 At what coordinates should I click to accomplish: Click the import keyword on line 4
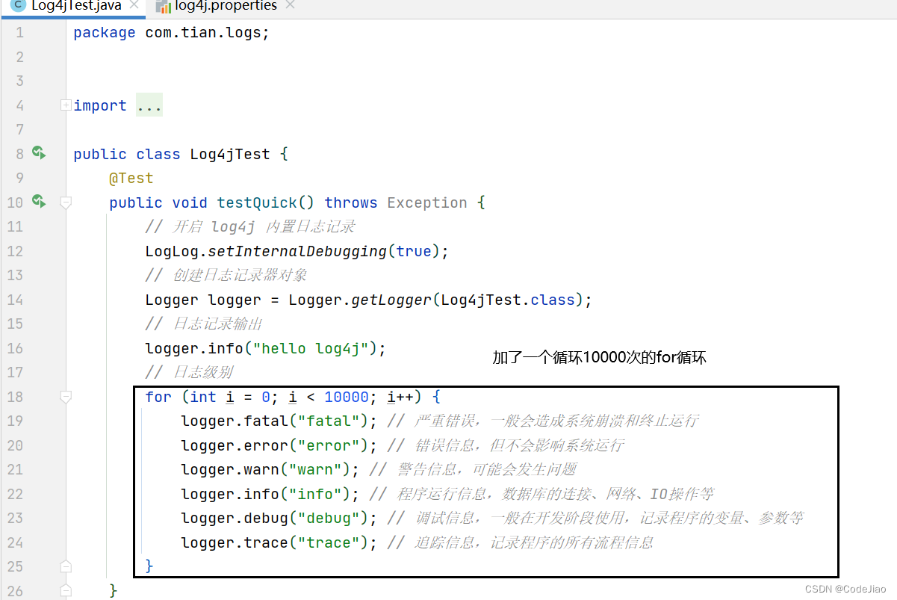[x=100, y=106]
